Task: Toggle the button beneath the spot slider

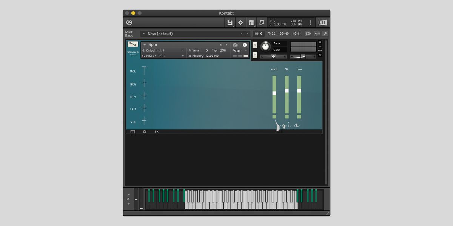Action: tap(274, 116)
